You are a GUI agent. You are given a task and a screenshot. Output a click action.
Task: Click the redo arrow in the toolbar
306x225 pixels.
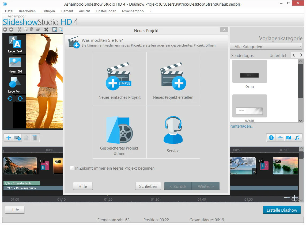(11, 29)
